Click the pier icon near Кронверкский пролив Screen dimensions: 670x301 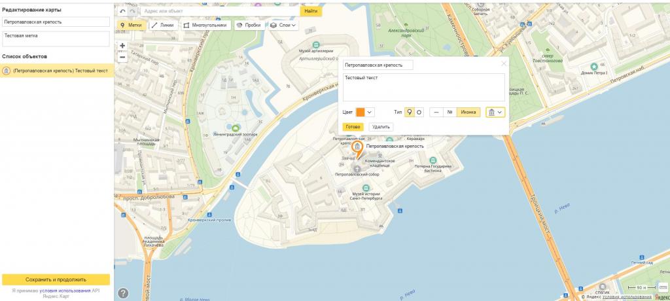coord(209,214)
